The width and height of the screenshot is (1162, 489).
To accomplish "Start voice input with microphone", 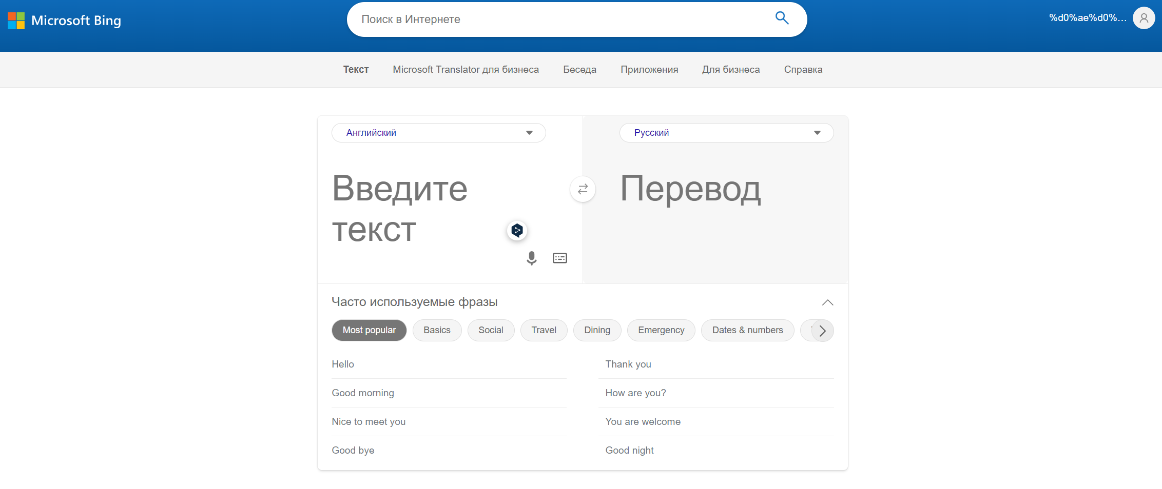I will point(532,258).
